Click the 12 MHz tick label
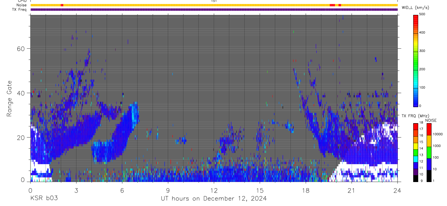 [422, 161]
